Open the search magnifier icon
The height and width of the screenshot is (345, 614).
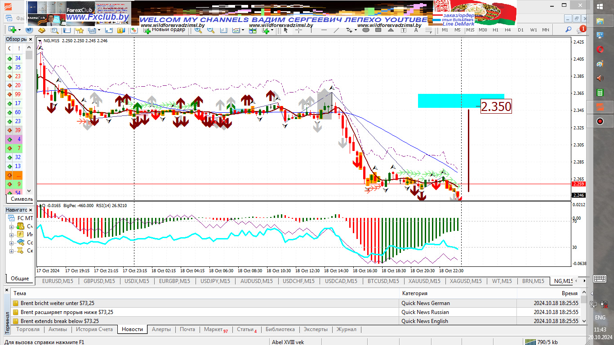click(x=568, y=30)
